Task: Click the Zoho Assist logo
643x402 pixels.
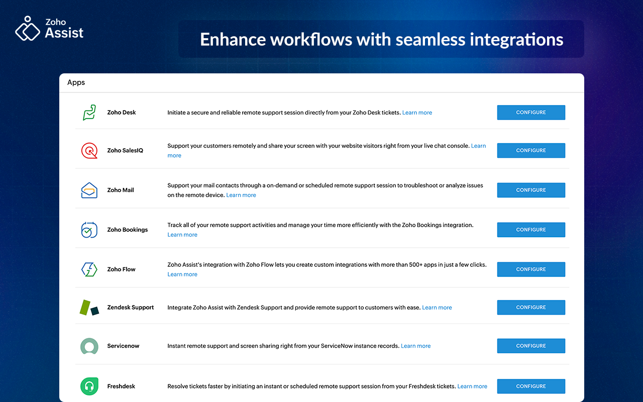Action: (49, 29)
